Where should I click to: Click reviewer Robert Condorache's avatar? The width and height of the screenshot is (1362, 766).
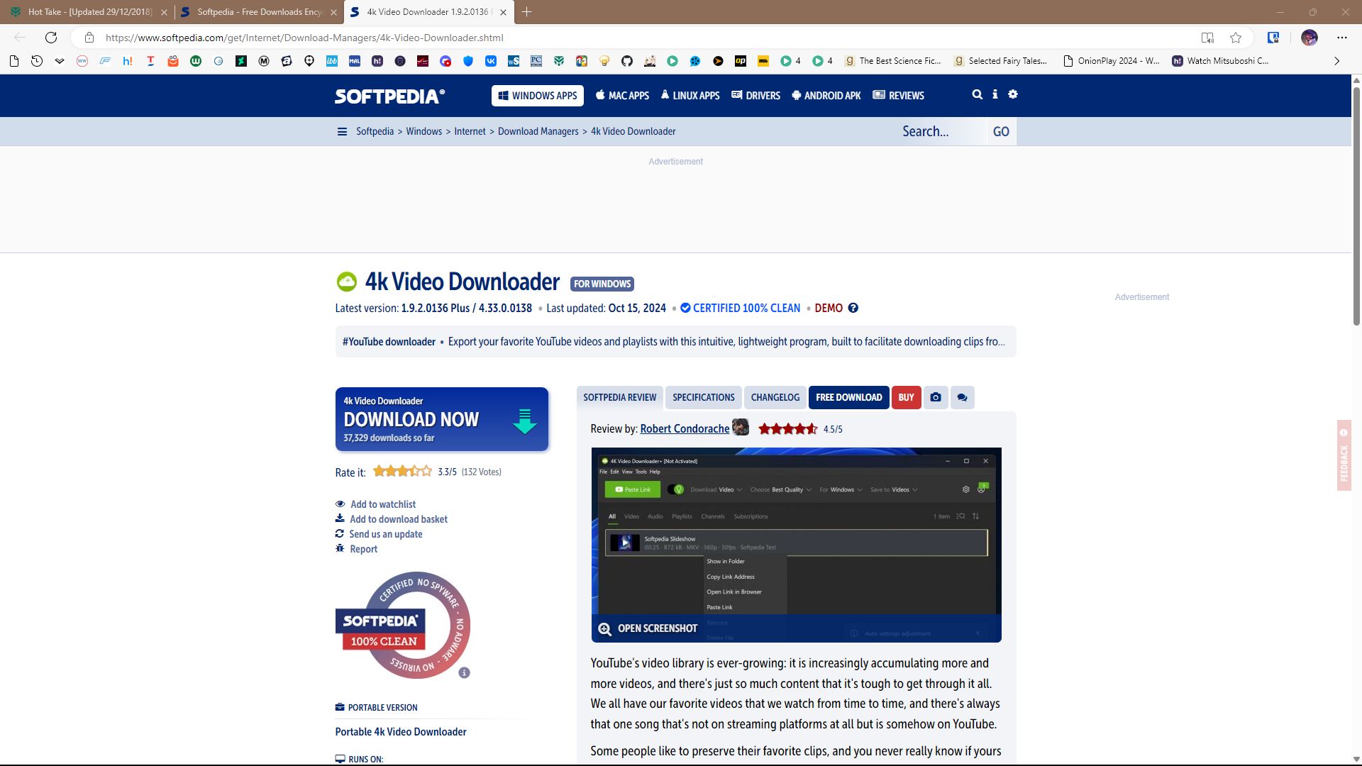[x=741, y=427]
